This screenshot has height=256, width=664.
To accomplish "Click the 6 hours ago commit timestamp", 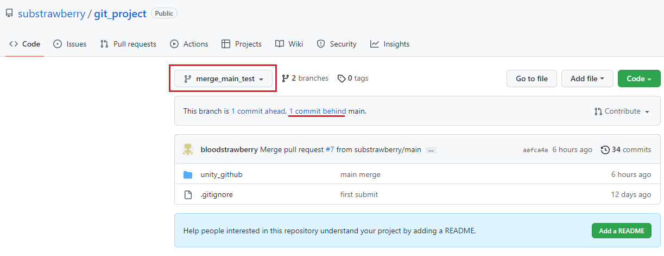I will coord(572,150).
